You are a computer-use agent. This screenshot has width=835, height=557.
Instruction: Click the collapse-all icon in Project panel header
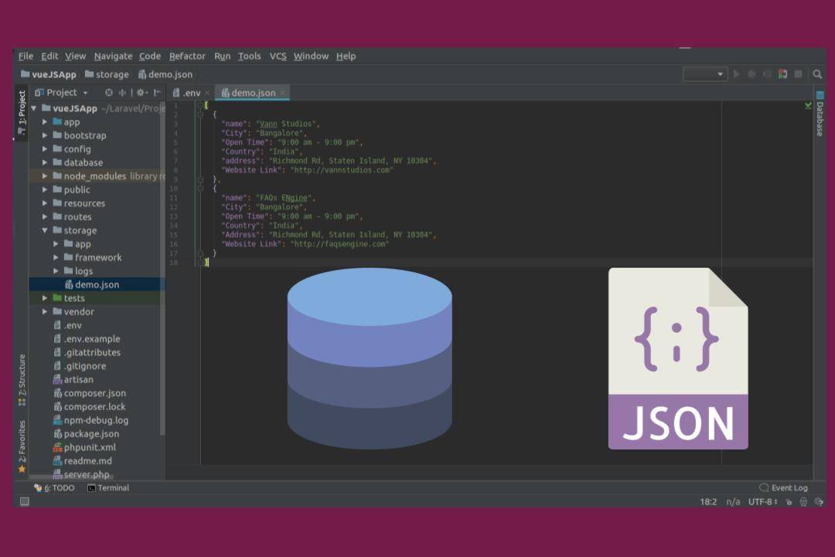pyautogui.click(x=122, y=92)
